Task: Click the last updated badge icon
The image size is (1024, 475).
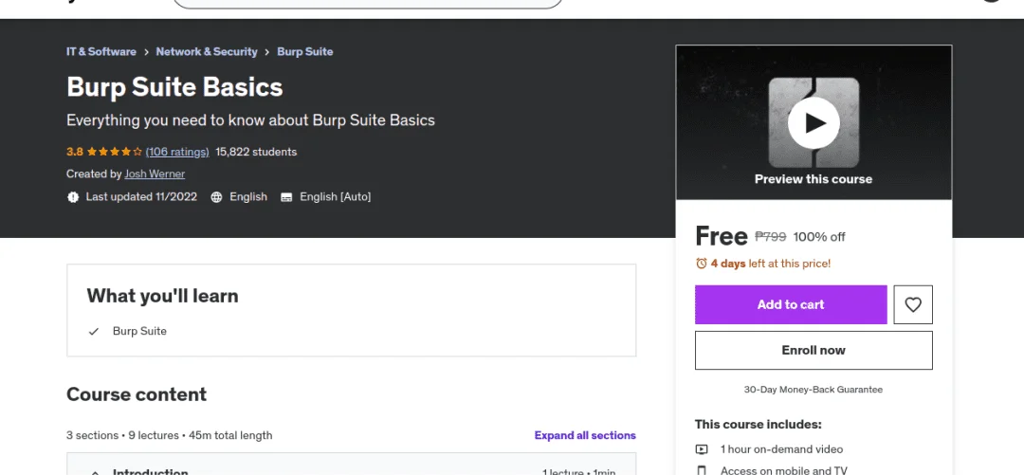Action: pos(72,196)
